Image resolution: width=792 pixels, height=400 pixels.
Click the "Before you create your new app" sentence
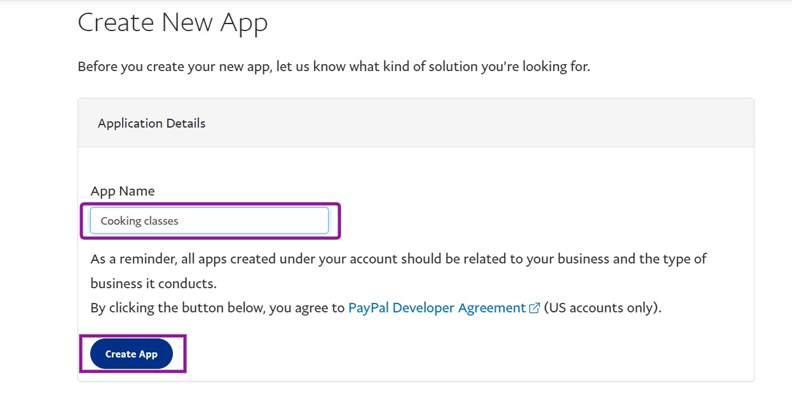334,67
